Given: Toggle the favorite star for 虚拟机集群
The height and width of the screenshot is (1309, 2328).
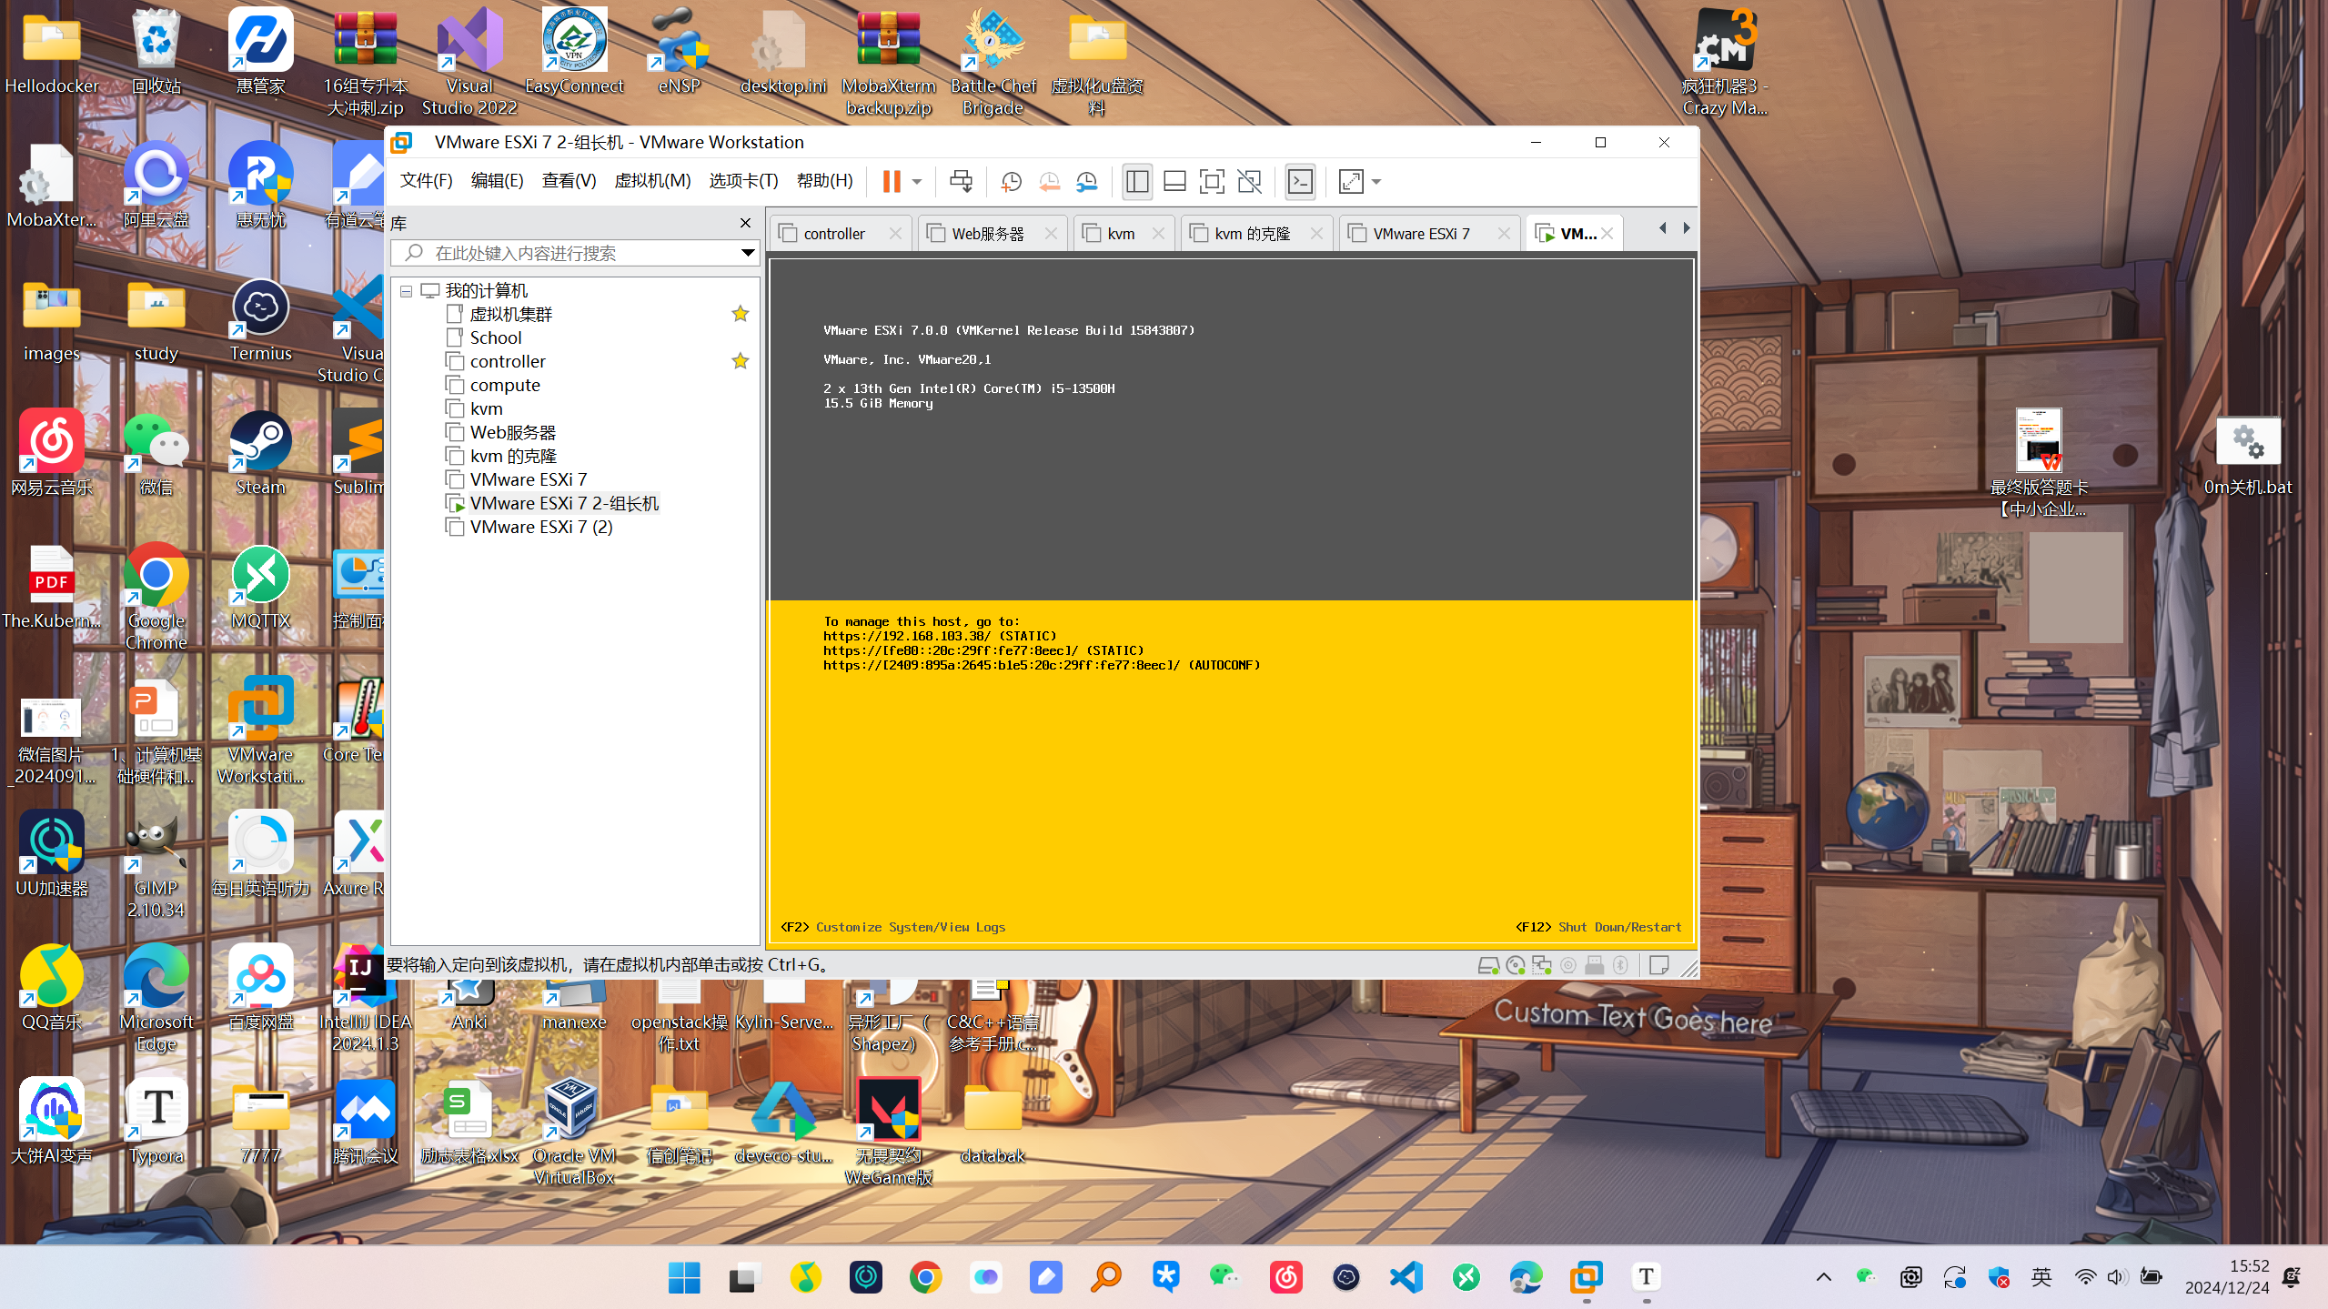Looking at the screenshot, I should click(741, 314).
